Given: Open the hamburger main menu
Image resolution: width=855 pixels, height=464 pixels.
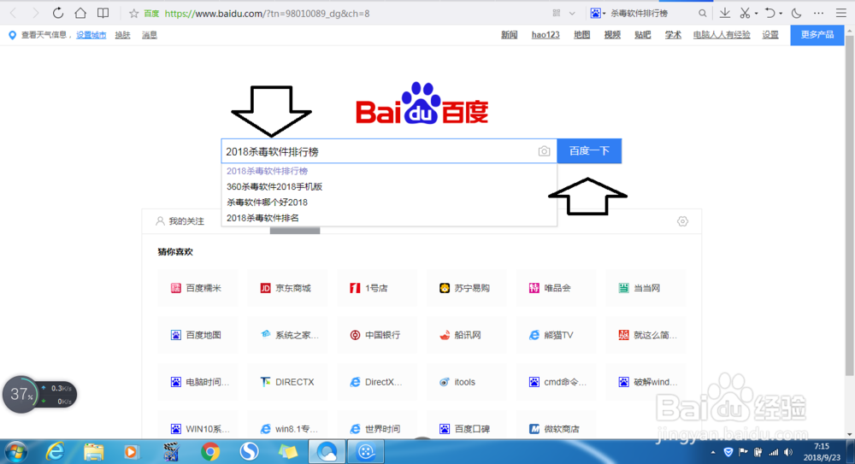Looking at the screenshot, I should (x=841, y=13).
